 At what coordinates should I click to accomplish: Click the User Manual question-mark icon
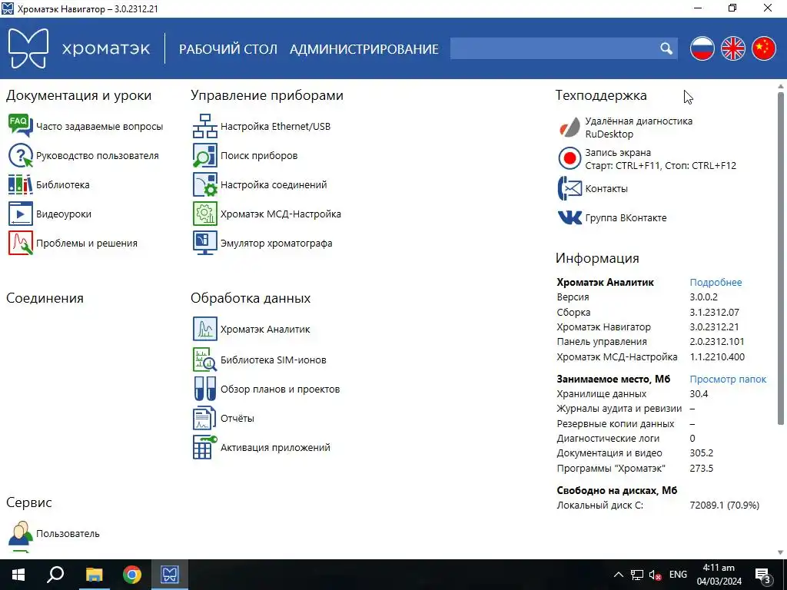pos(21,155)
